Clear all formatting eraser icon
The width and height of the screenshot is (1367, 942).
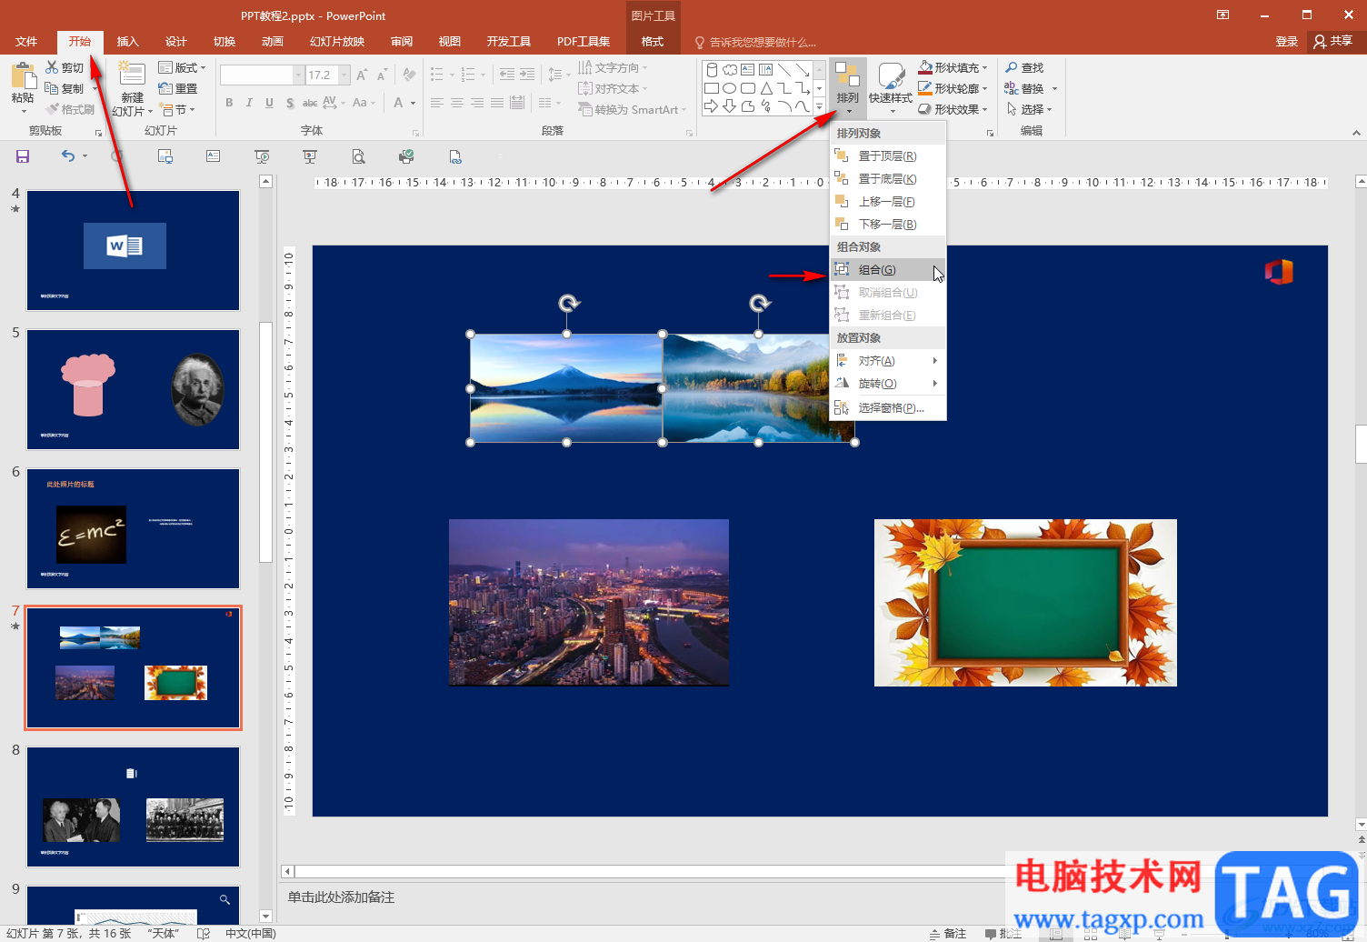click(x=409, y=75)
